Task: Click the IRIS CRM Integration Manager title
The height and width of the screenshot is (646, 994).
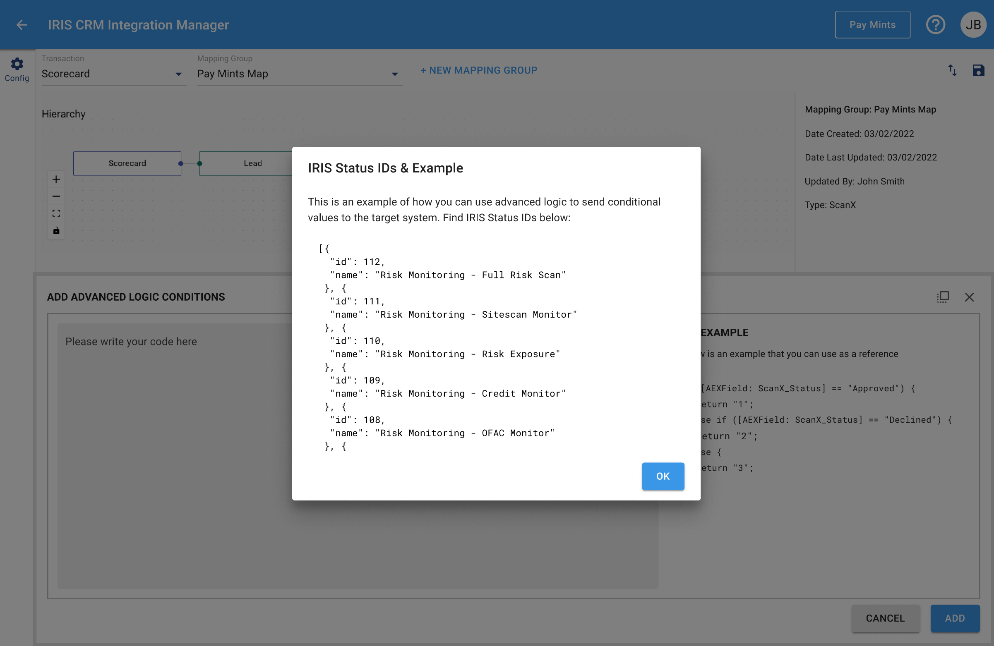Action: pyautogui.click(x=138, y=25)
